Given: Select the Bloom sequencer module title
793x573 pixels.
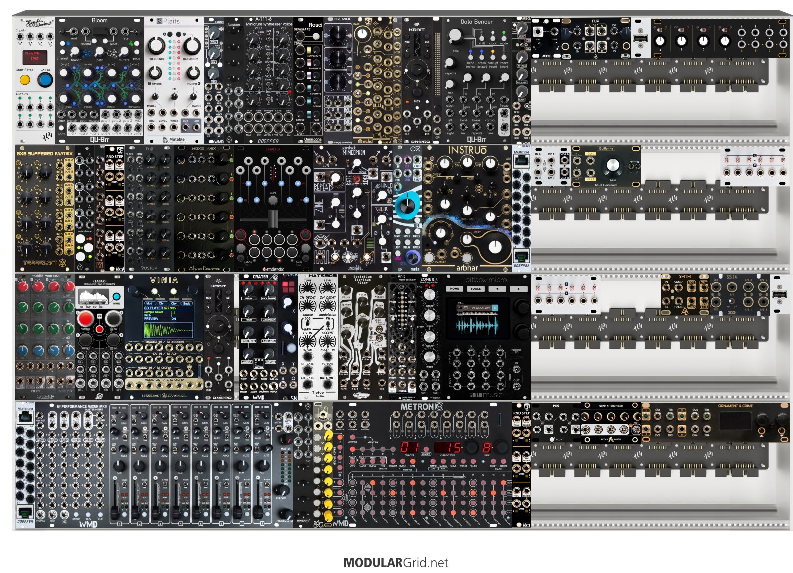Looking at the screenshot, I should (99, 21).
